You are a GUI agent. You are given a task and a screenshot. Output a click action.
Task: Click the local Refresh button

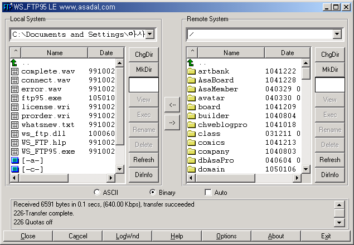pos(144,160)
